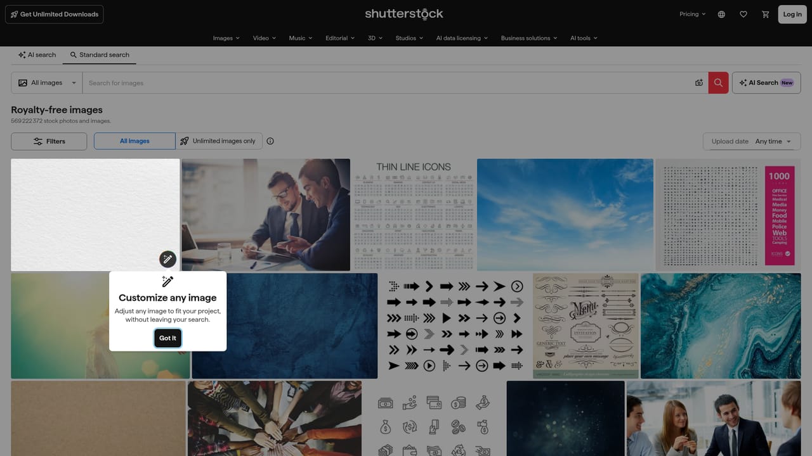This screenshot has width=812, height=456.
Task: Open the shopping cart icon
Action: (x=766, y=14)
